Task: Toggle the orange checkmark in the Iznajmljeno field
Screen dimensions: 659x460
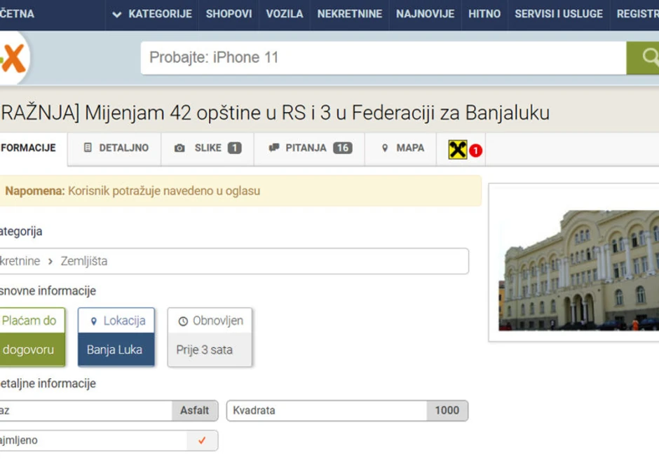Action: click(202, 440)
